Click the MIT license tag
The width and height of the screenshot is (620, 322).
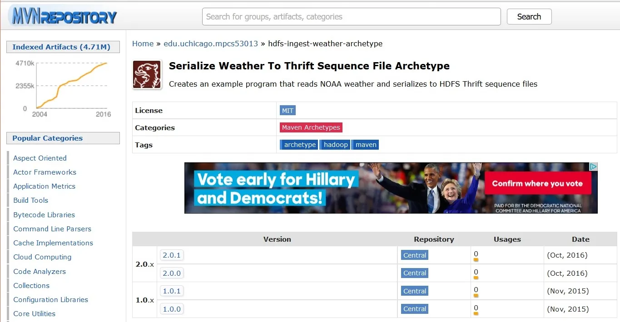(x=288, y=111)
